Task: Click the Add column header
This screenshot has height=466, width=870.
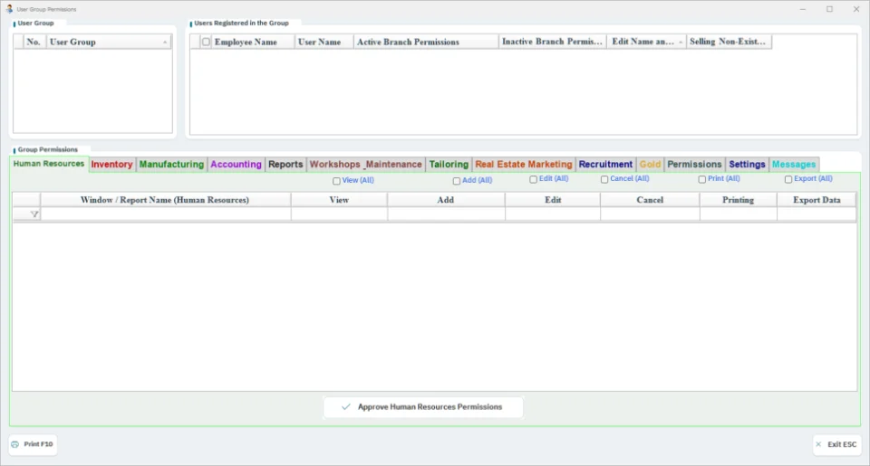Action: pyautogui.click(x=446, y=200)
